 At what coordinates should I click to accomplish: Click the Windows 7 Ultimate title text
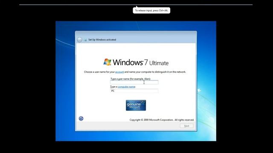tap(140, 62)
